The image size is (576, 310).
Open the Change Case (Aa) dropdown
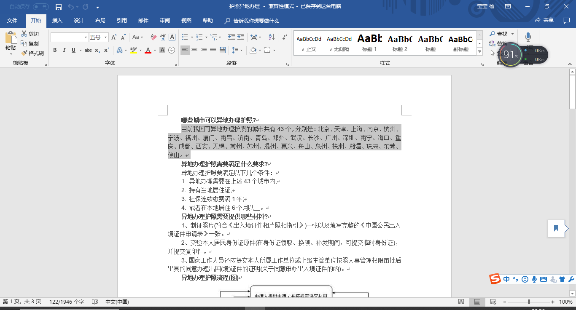click(138, 37)
